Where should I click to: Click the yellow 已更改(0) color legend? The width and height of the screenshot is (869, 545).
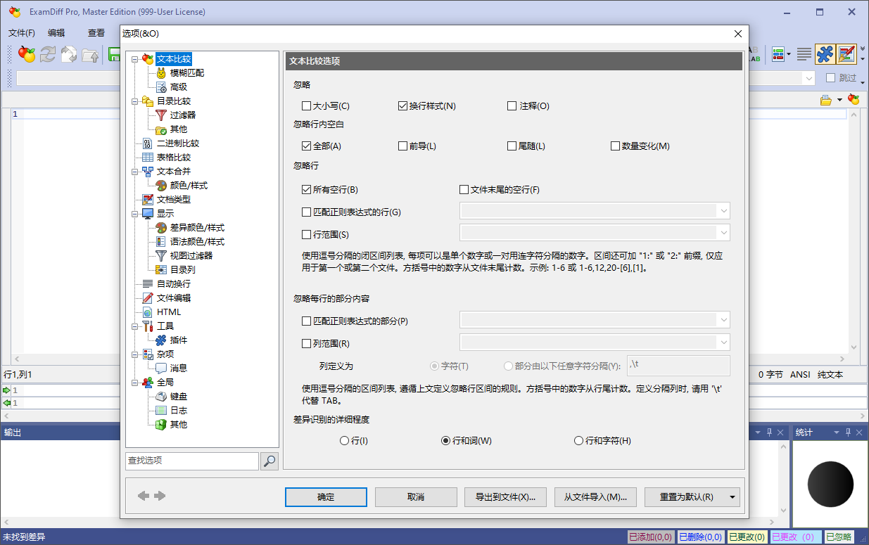pyautogui.click(x=747, y=537)
